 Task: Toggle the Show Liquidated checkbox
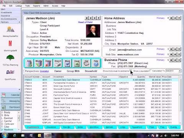pyautogui.click(x=150, y=71)
